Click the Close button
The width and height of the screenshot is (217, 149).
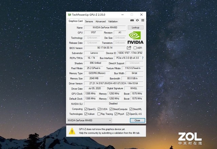tap(137, 120)
